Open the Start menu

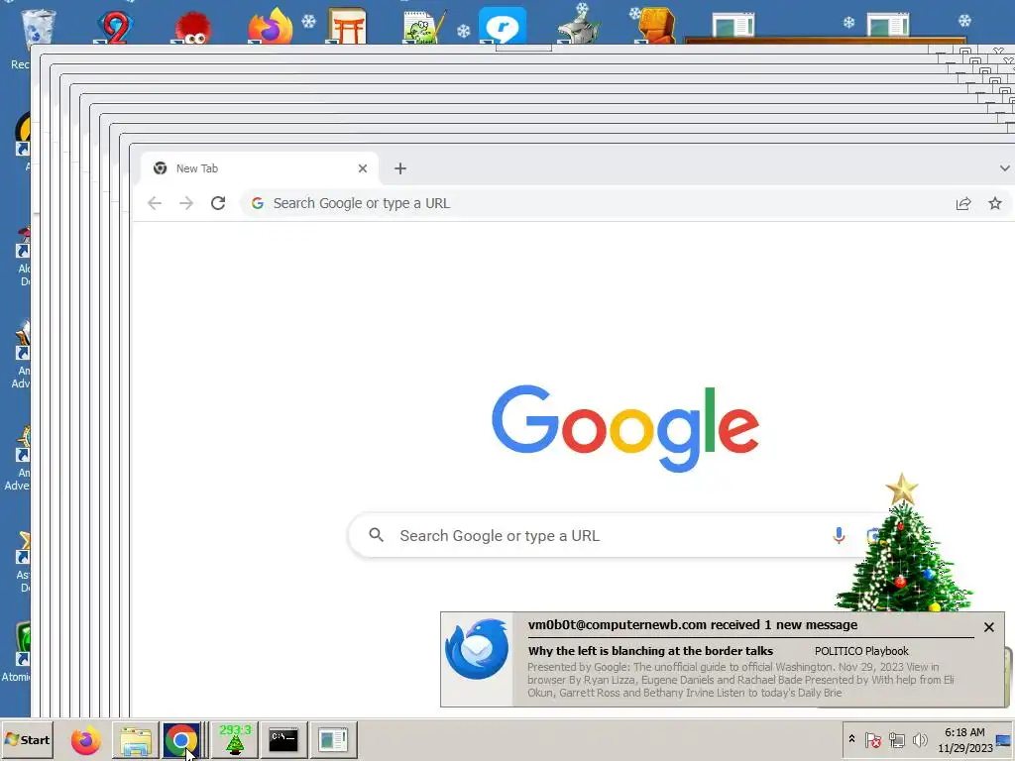tap(27, 739)
